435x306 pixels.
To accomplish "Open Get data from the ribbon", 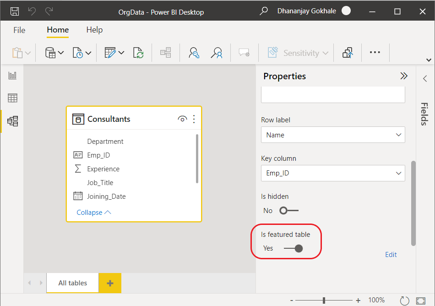I will [51, 53].
